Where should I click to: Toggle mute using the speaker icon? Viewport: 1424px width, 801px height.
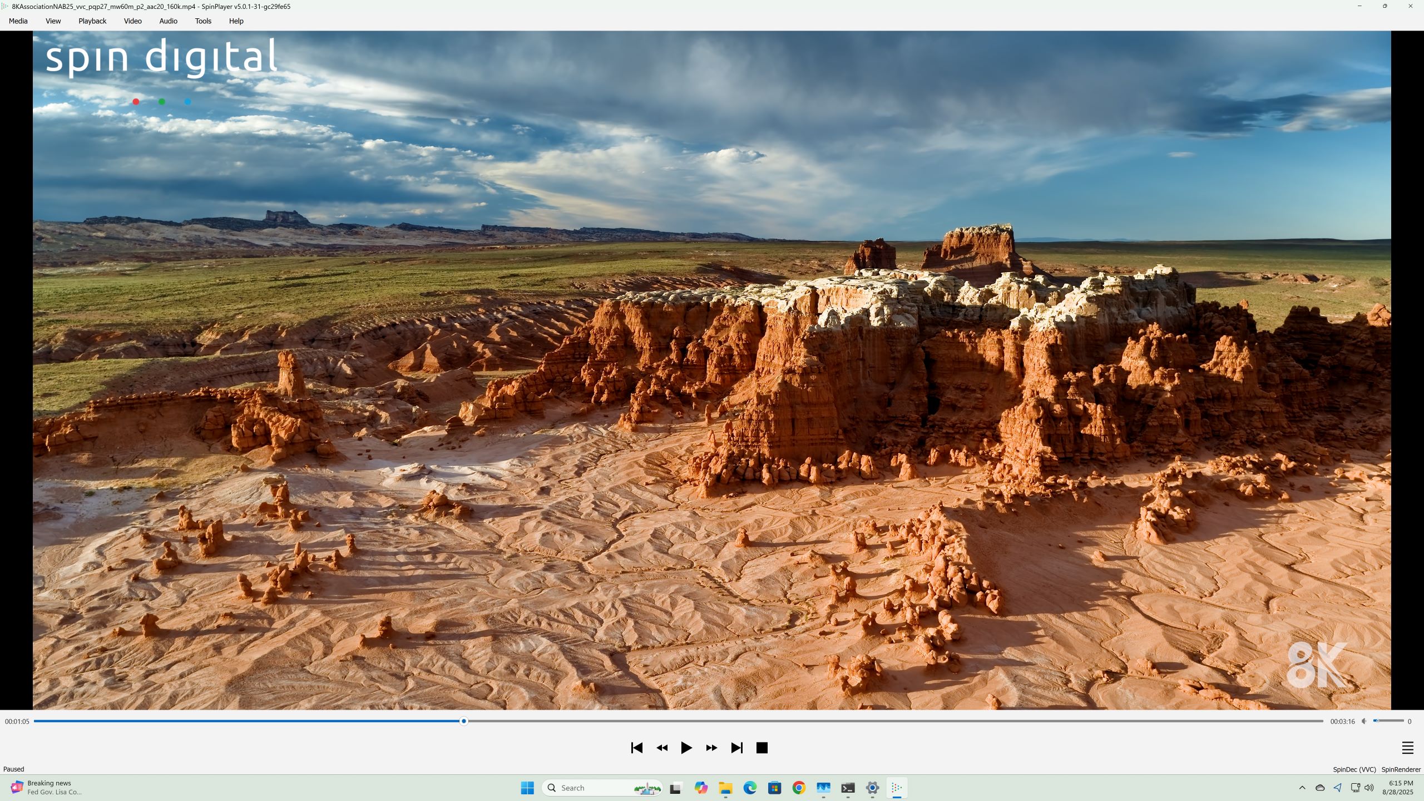pyautogui.click(x=1364, y=721)
